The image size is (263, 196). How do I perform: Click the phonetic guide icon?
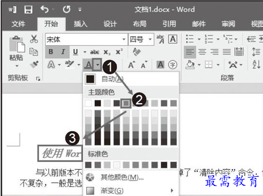[x=161, y=39]
